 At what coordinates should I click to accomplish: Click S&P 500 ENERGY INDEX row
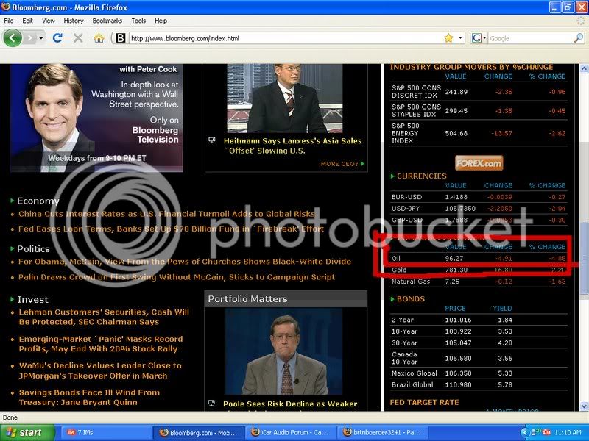(x=479, y=133)
